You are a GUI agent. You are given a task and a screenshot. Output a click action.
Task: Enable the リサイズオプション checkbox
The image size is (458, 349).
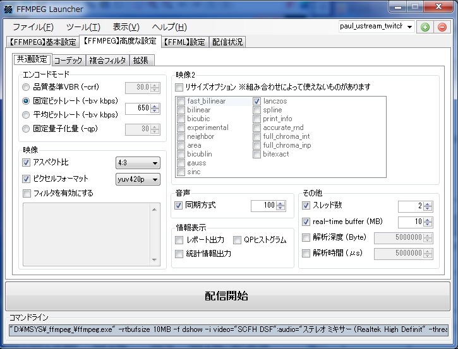pos(179,87)
